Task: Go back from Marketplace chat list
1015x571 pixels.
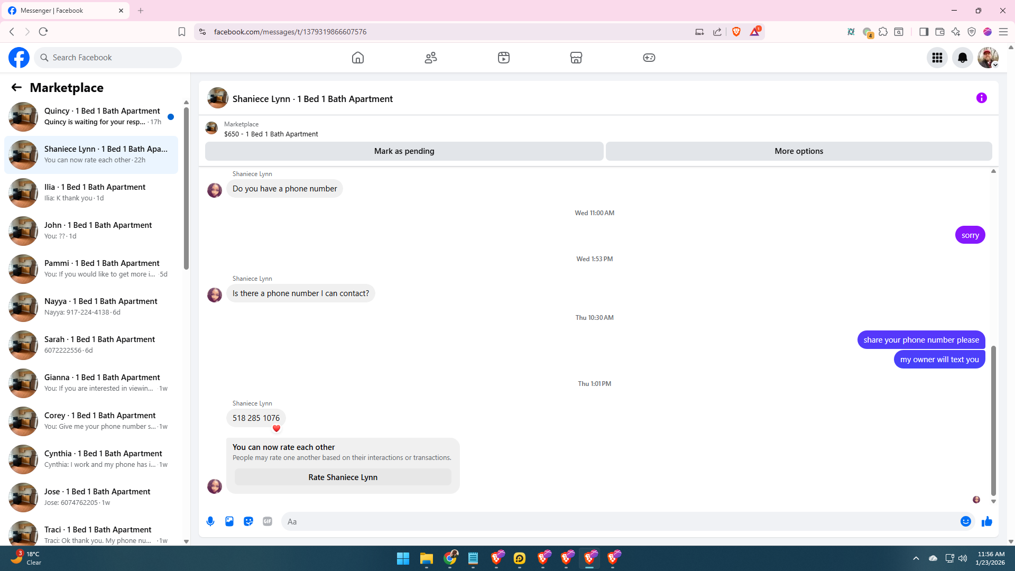Action: pyautogui.click(x=16, y=88)
